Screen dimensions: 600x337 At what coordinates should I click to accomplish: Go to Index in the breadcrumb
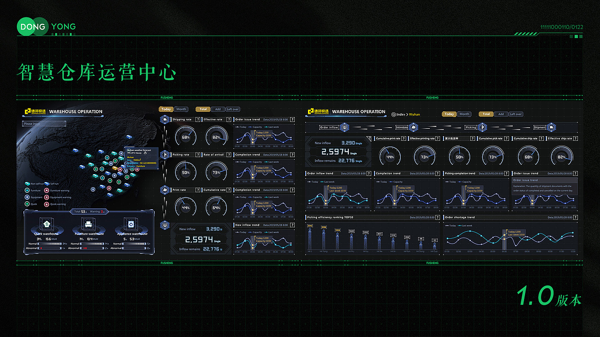point(401,114)
